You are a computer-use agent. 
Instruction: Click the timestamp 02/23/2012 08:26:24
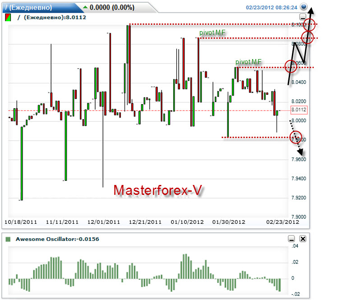(272, 8)
